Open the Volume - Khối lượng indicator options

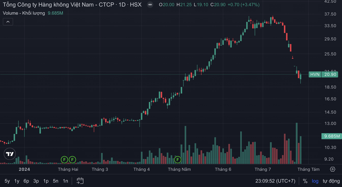coord(24,13)
